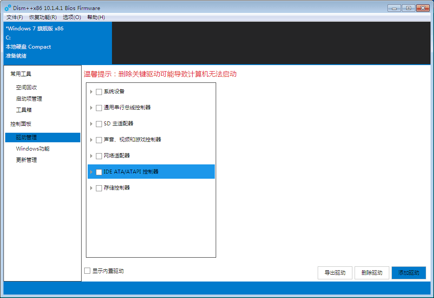
Task: Enable the 显示内置驱动 checkbox
Action: (87, 271)
